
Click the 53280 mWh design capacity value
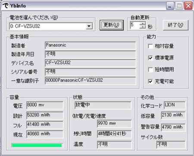(45, 115)
